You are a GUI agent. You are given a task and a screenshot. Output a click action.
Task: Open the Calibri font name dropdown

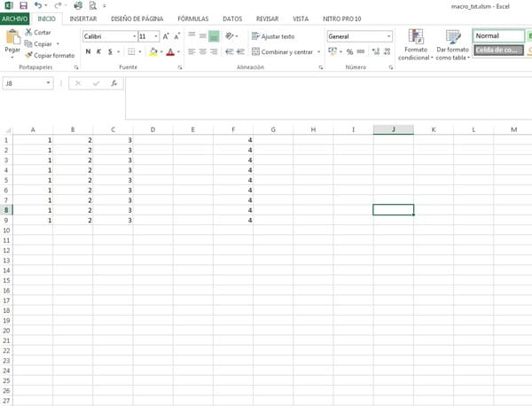click(133, 36)
